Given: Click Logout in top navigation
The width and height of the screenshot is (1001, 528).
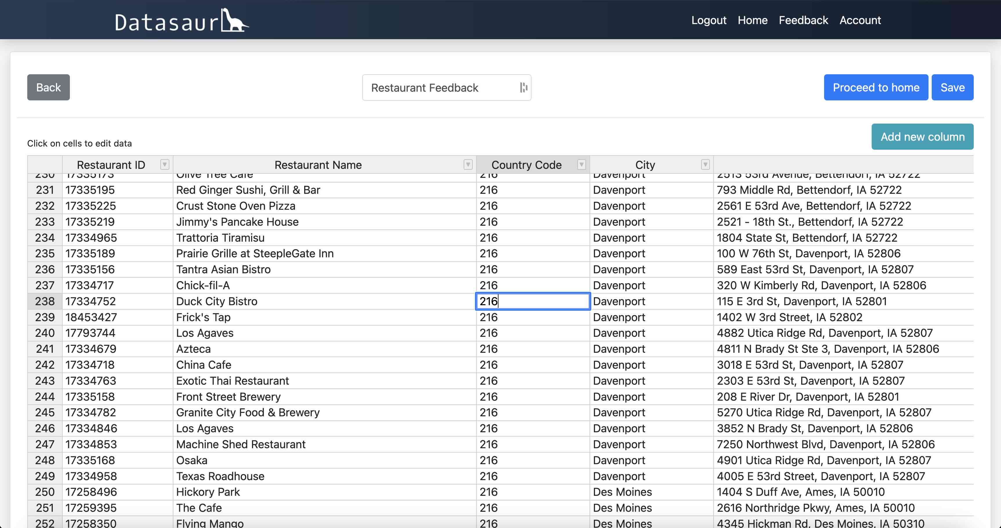Looking at the screenshot, I should click(x=708, y=20).
